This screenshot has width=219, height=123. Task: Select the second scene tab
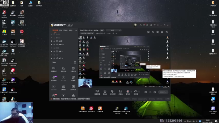pos(60,30)
